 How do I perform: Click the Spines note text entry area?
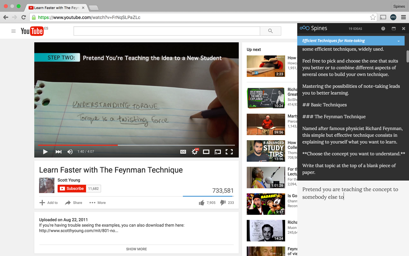click(x=353, y=218)
